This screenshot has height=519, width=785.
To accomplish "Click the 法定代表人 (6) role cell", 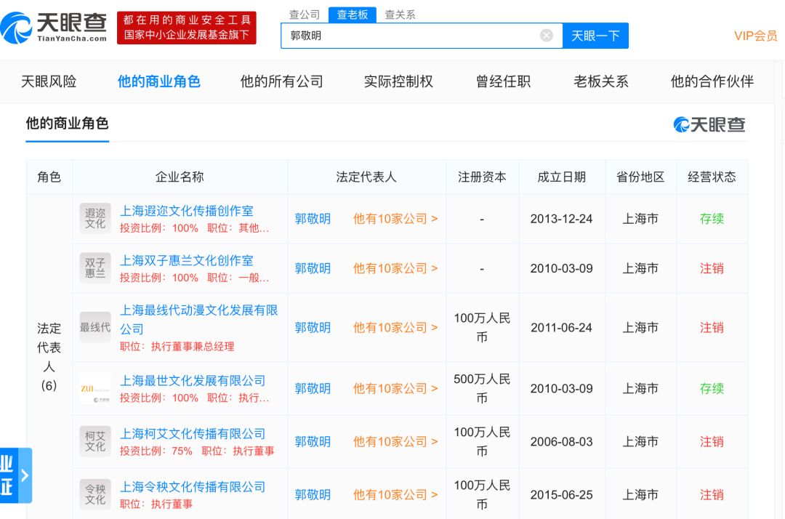I will click(49, 356).
